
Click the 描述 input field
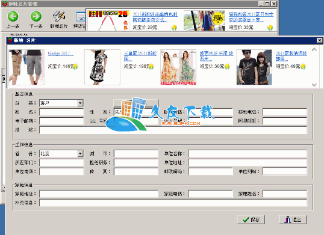click(173, 130)
